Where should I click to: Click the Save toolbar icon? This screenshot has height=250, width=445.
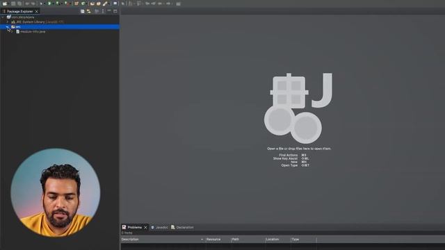click(13, 3)
